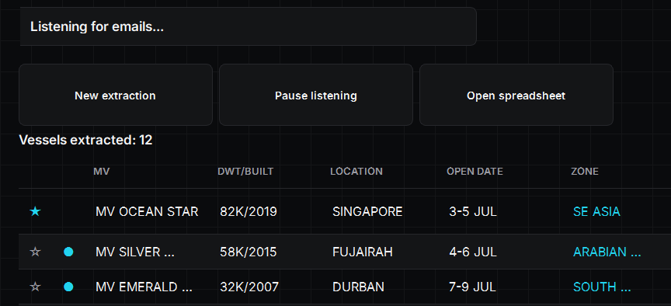The height and width of the screenshot is (306, 671).
Task: Sort by the ZONE column header
Action: pos(585,172)
